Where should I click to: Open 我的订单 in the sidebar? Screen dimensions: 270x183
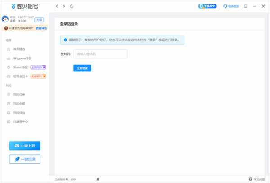(x=19, y=94)
